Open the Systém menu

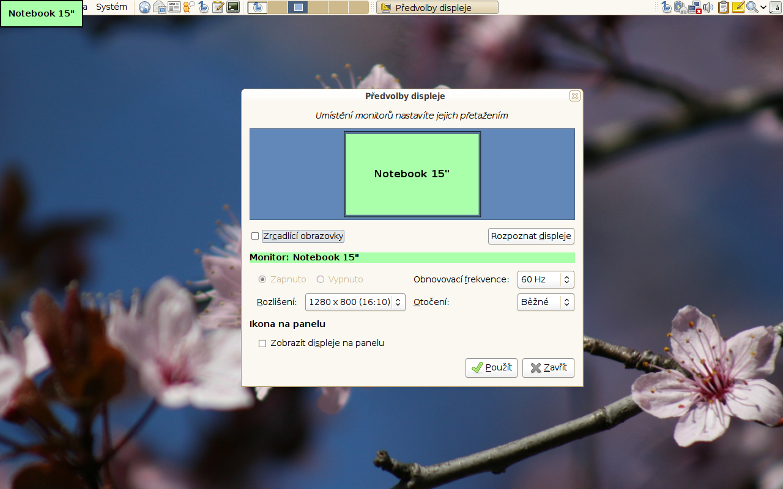111,7
